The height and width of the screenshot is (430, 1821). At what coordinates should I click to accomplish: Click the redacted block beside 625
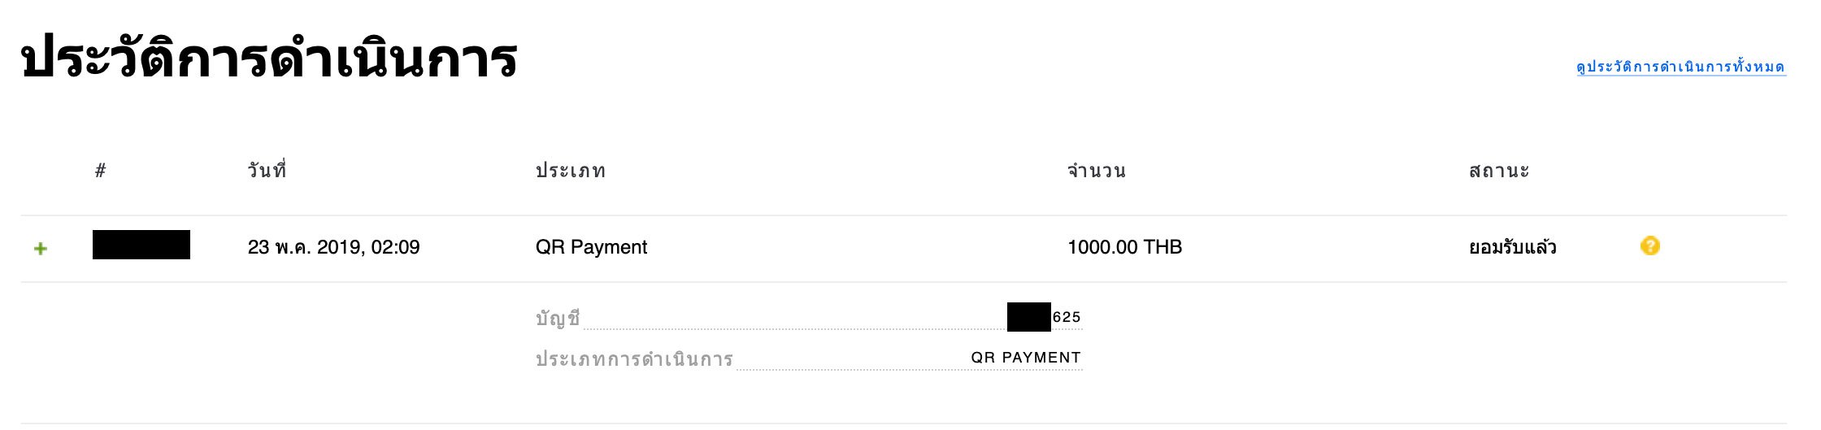(1029, 316)
